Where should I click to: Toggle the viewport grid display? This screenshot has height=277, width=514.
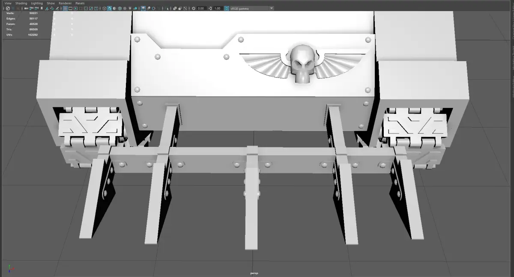coord(65,8)
